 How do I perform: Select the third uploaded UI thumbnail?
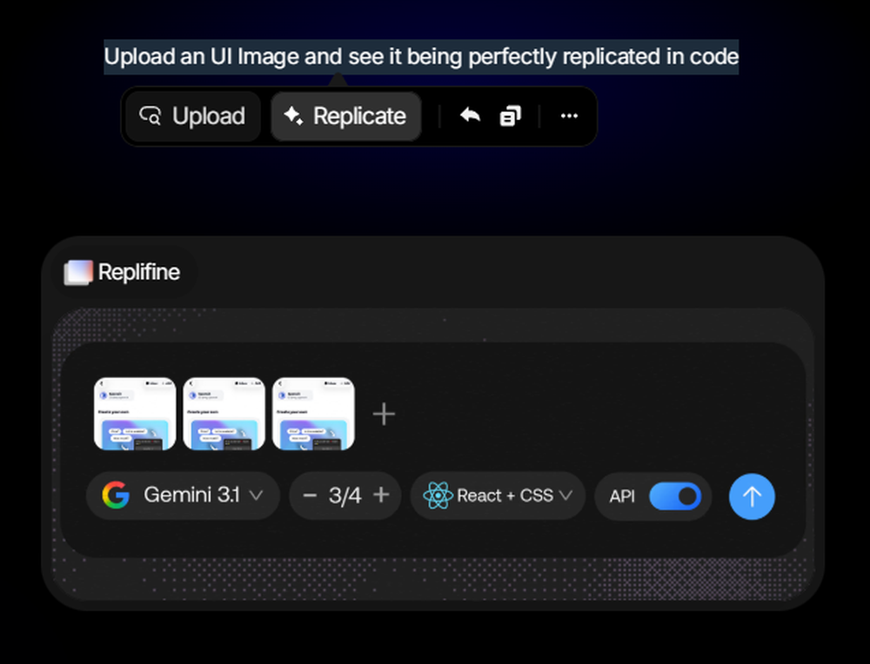(313, 414)
